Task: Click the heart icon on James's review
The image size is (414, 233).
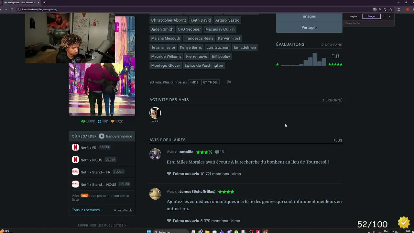Action: click(x=169, y=221)
